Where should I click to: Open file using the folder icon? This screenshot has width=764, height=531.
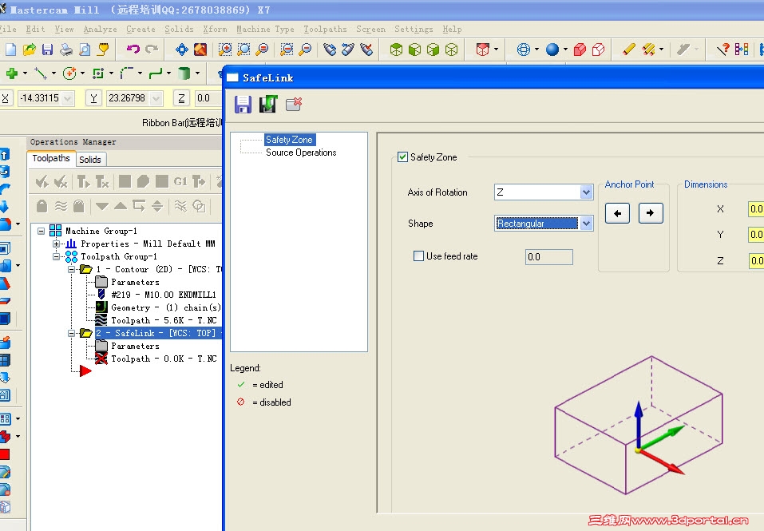point(30,50)
